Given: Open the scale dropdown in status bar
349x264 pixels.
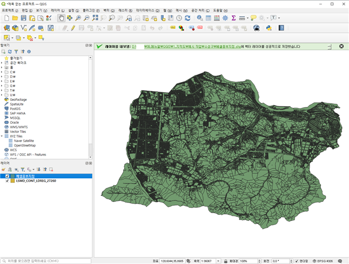Looking at the screenshot, I should [218, 260].
